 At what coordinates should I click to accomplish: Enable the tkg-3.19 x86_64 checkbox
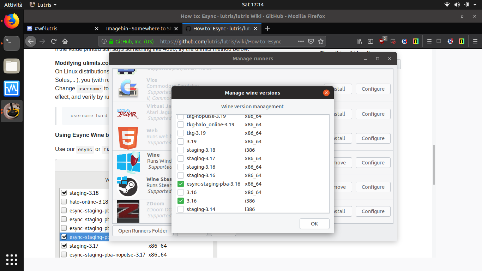pos(181,133)
